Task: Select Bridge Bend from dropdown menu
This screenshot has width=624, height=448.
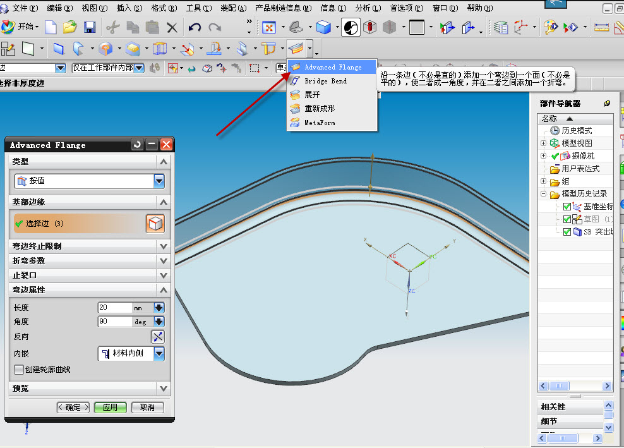Action: click(332, 81)
